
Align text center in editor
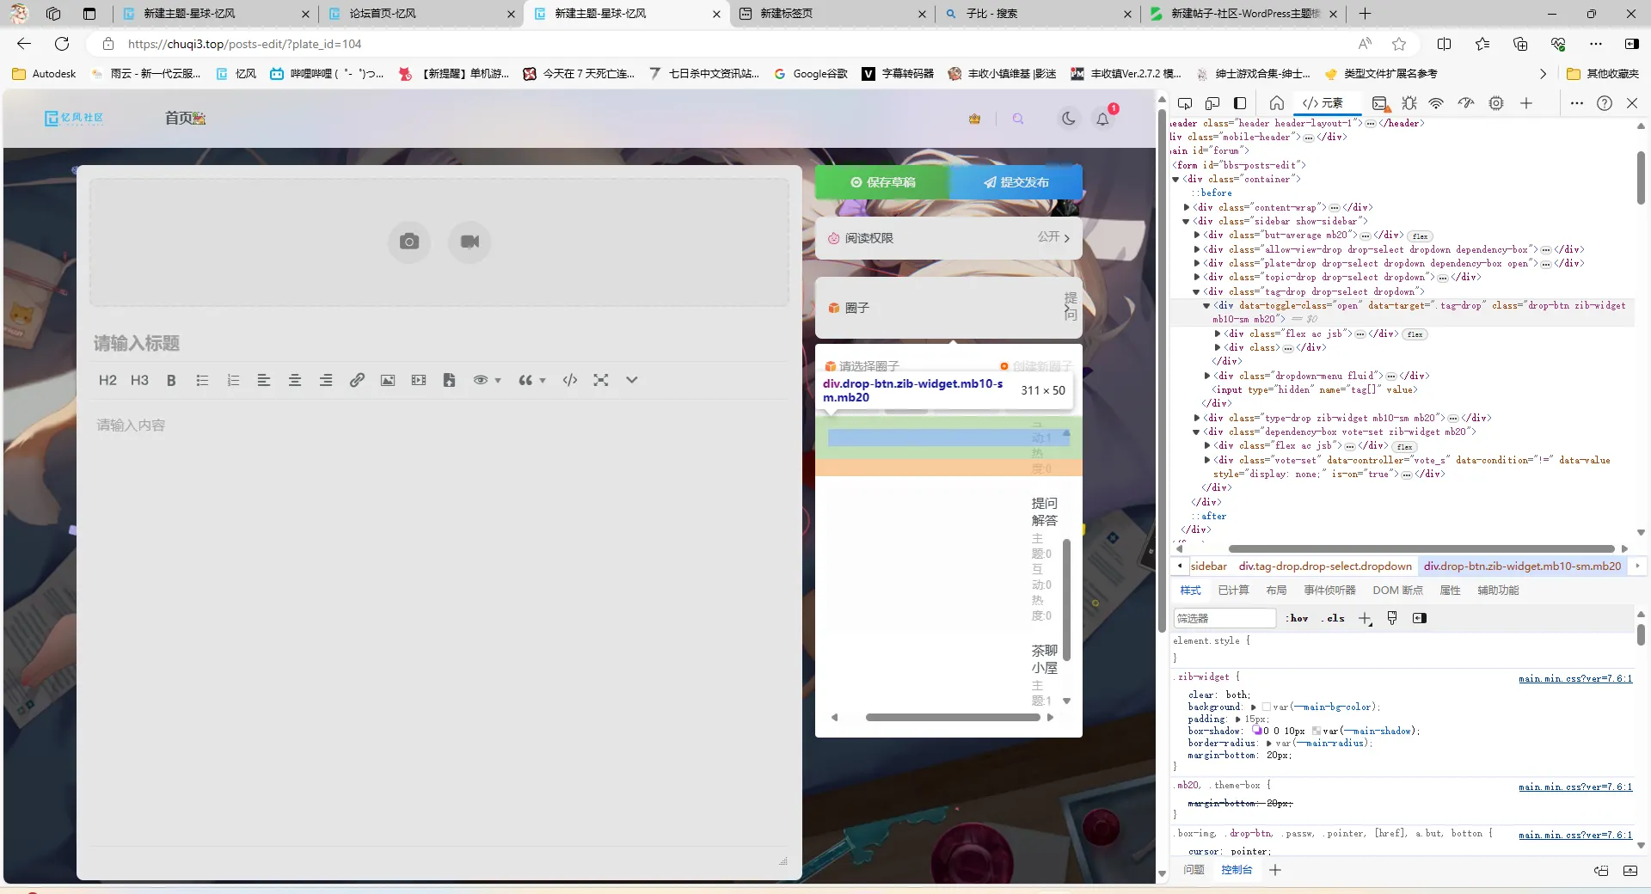pyautogui.click(x=295, y=380)
